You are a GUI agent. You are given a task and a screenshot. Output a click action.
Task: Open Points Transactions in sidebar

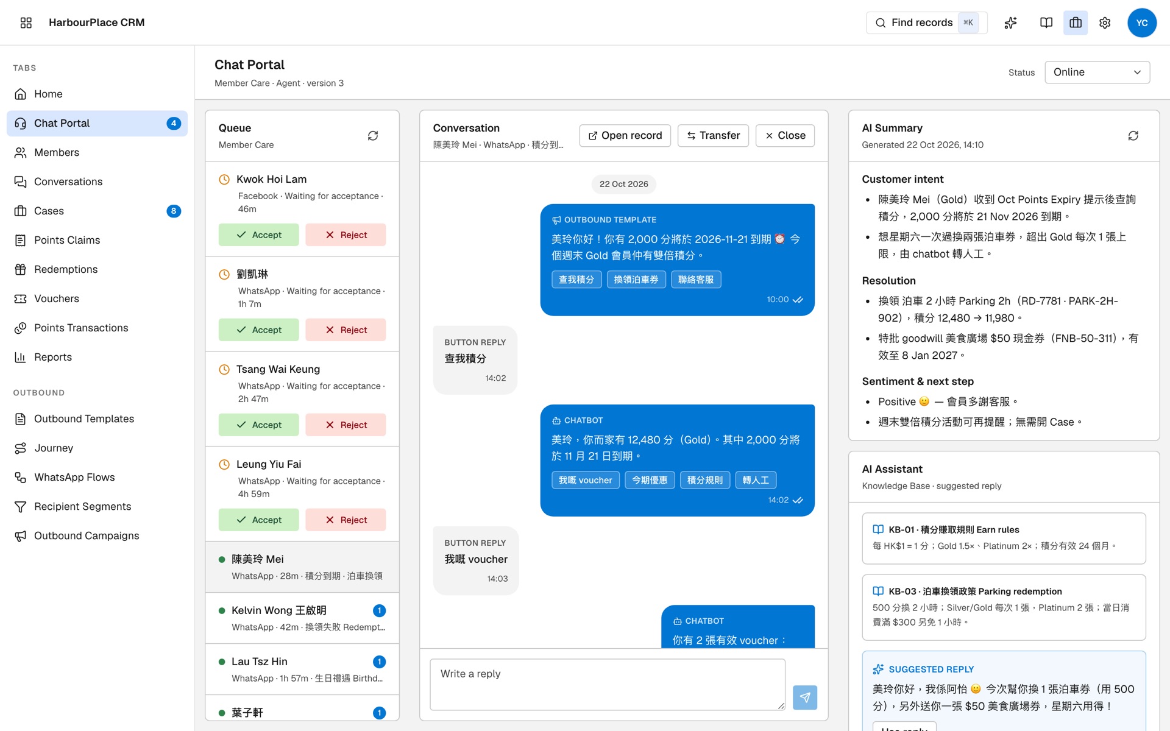[97, 328]
